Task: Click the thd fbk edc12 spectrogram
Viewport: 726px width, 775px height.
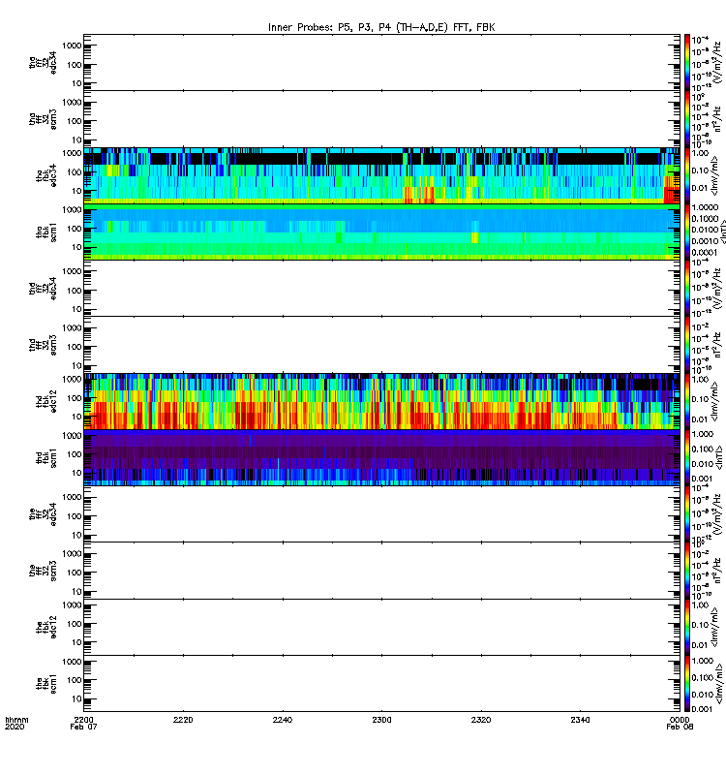Action: coord(381,401)
